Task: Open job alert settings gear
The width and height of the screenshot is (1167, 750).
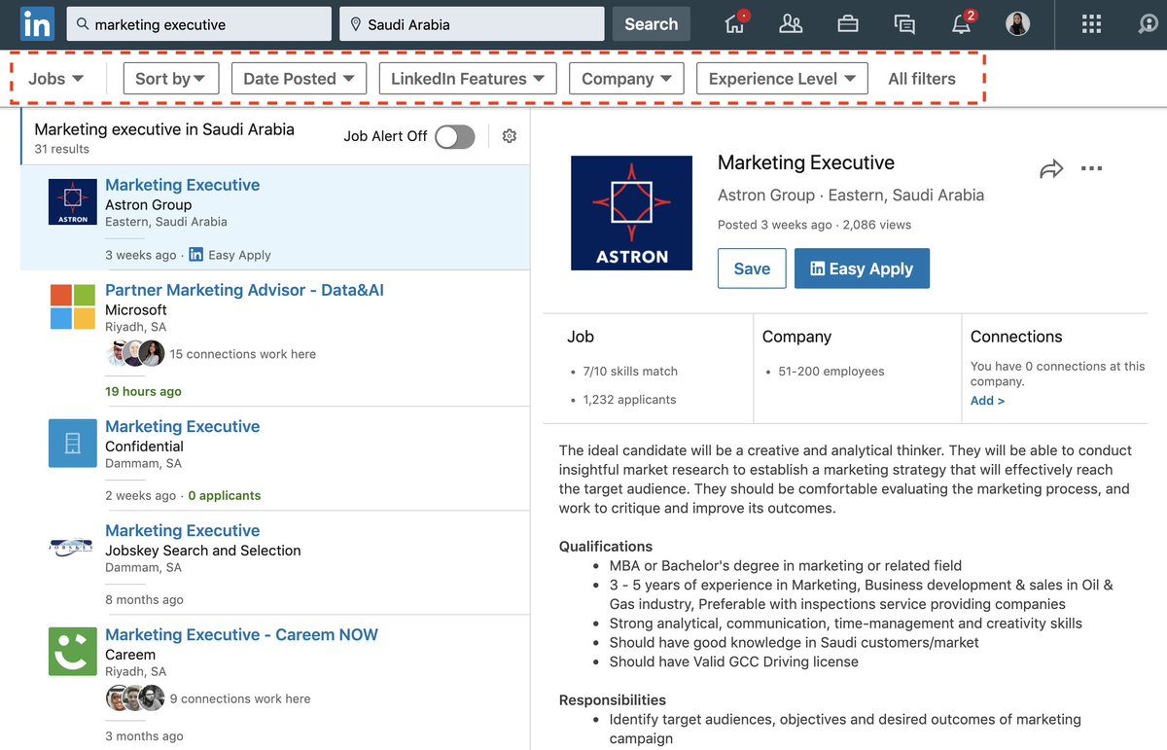Action: point(509,136)
